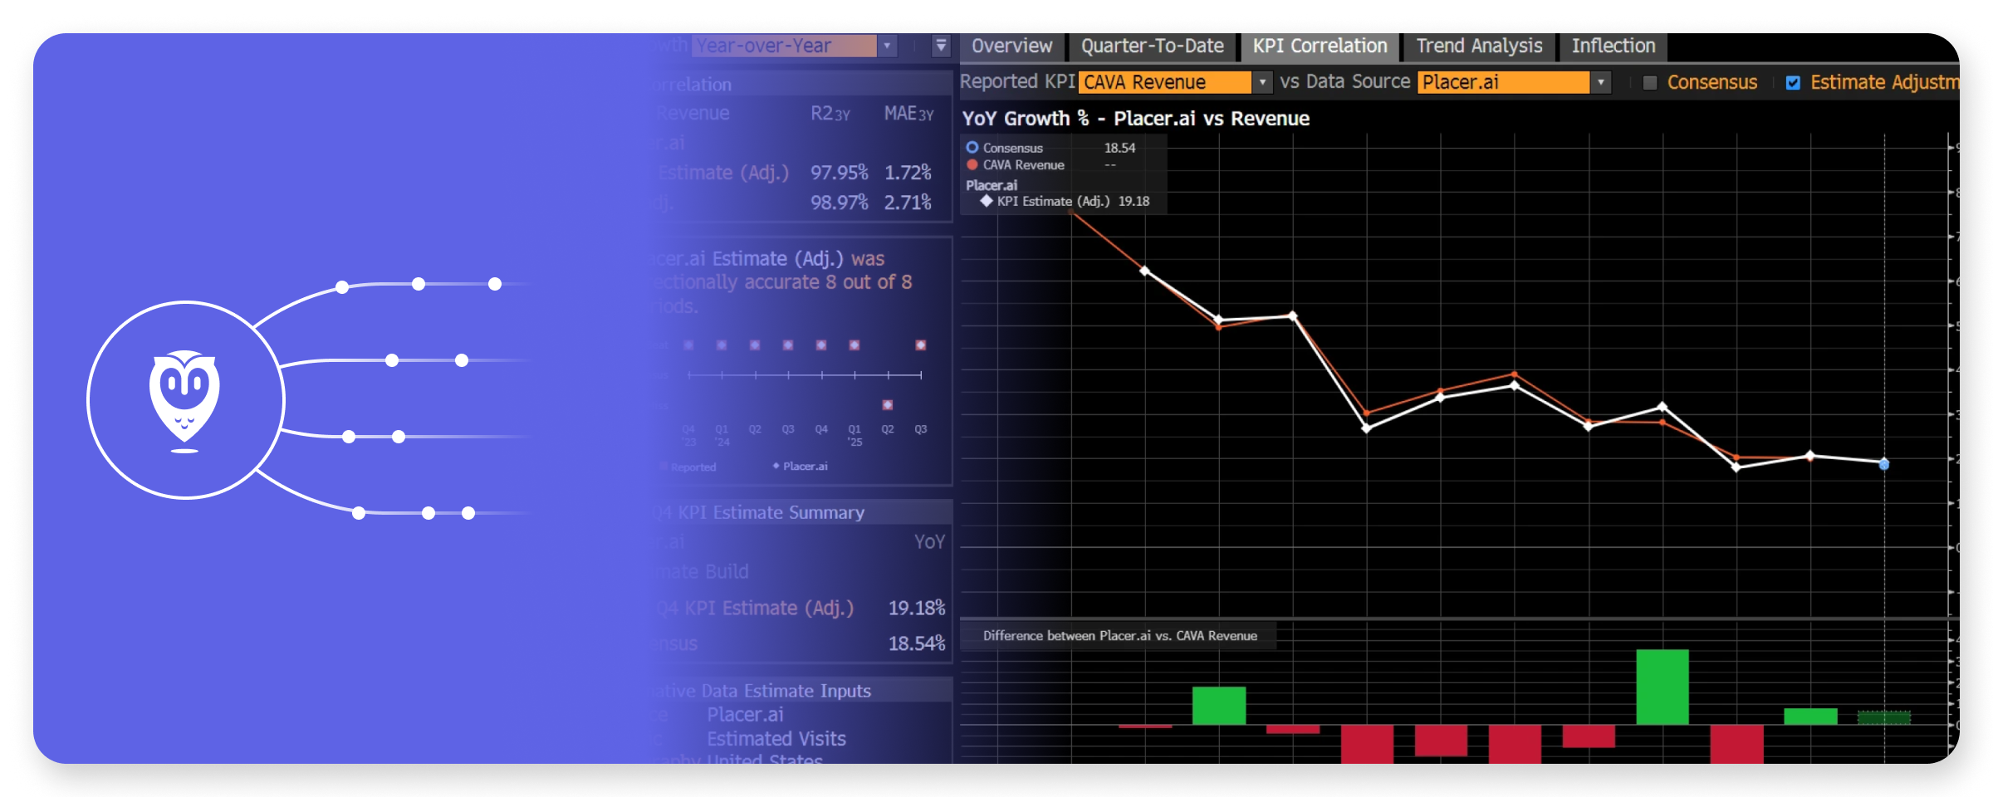Click the Reported legend in accuracy chart

[x=688, y=467]
